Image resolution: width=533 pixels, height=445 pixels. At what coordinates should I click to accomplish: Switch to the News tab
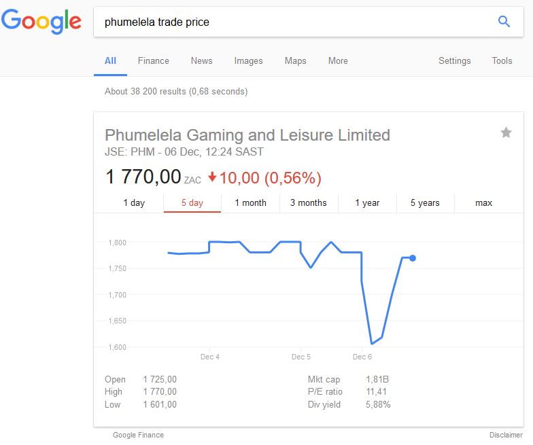coord(201,60)
